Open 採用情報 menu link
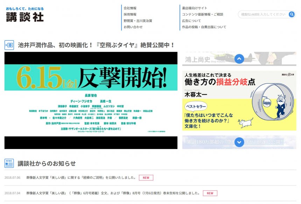The image size is (301, 204). point(130,14)
